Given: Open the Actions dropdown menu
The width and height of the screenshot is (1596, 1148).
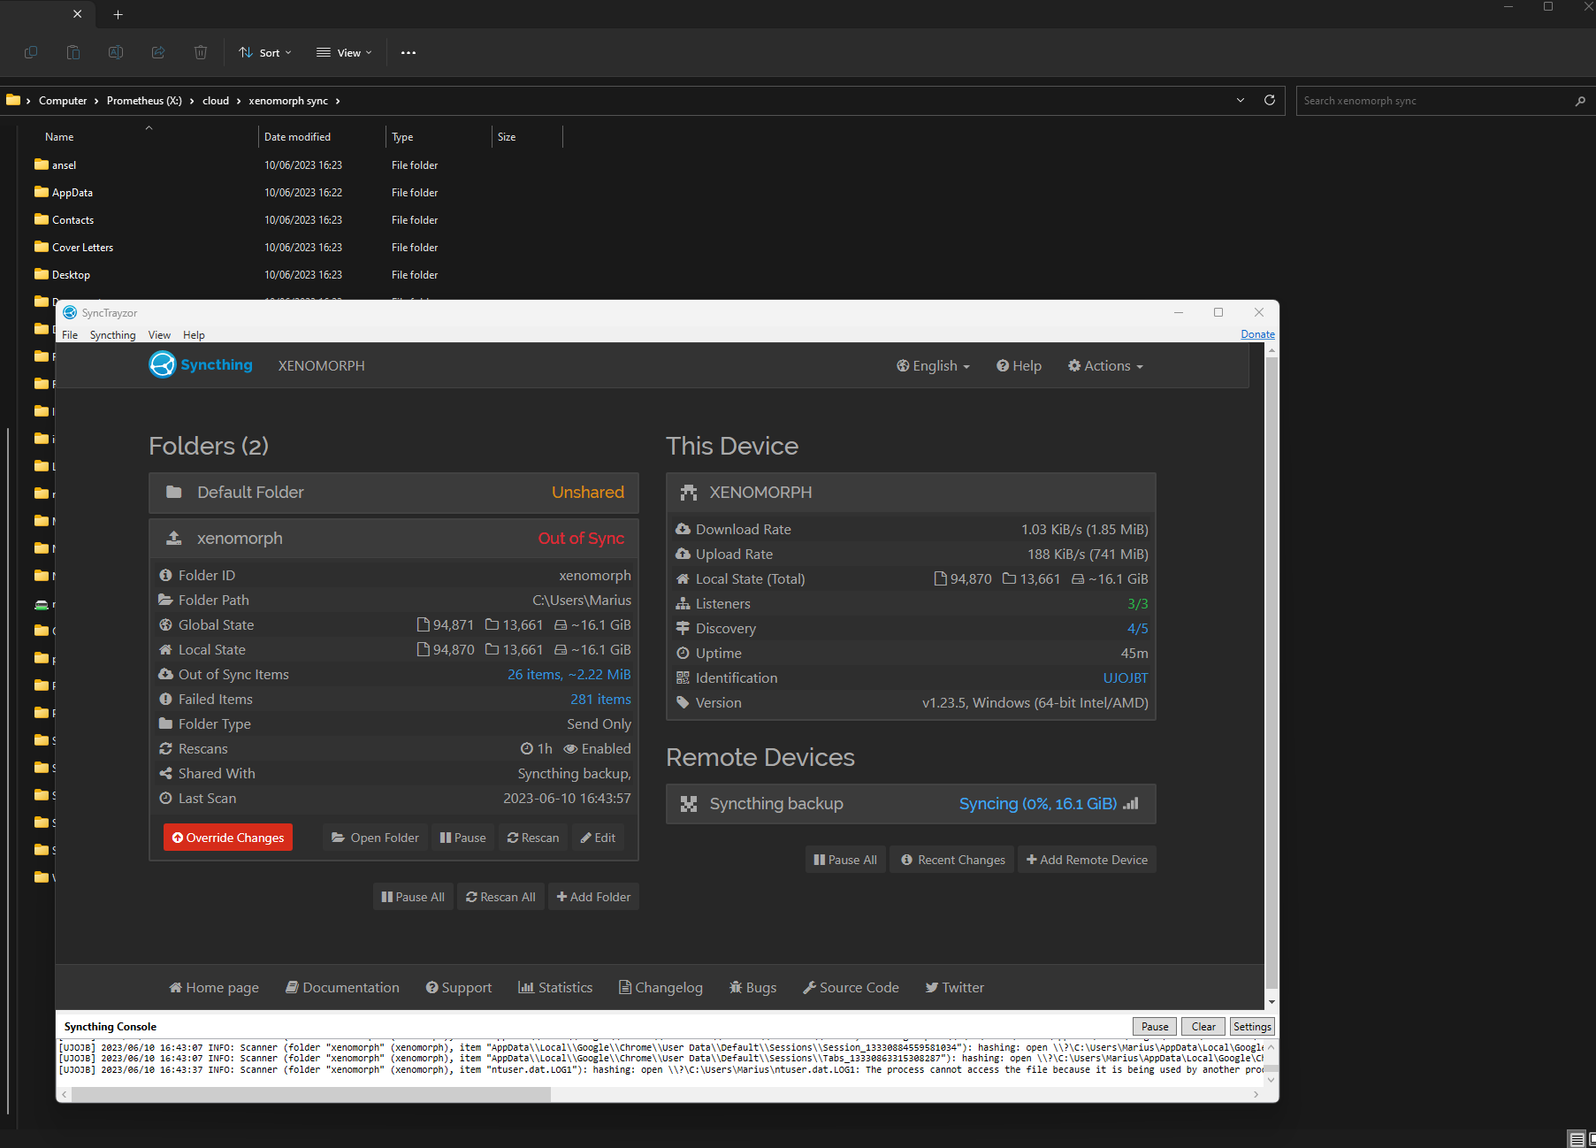Looking at the screenshot, I should [1105, 366].
